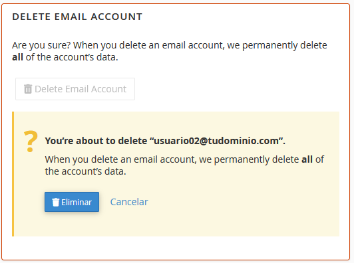Click the yellow box's left border stripe
354x263 pixels.
[13, 174]
